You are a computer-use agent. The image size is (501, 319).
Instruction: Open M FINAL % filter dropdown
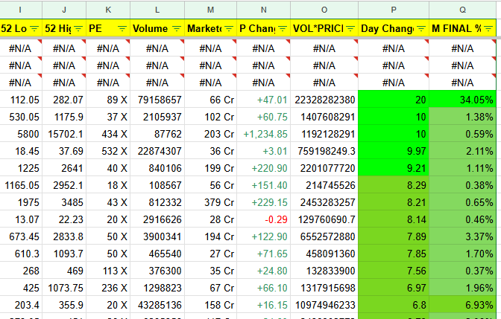tap(488, 28)
